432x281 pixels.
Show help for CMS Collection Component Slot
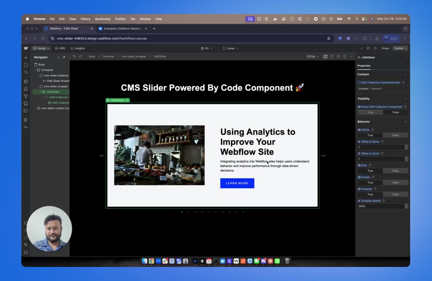point(403,82)
